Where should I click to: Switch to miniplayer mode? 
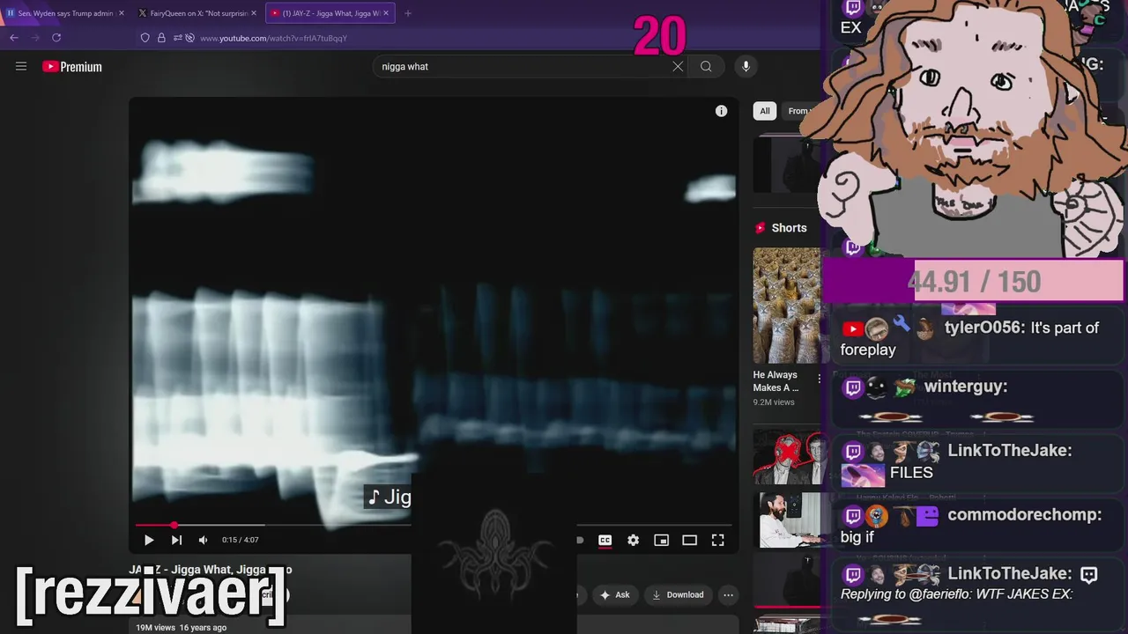661,540
